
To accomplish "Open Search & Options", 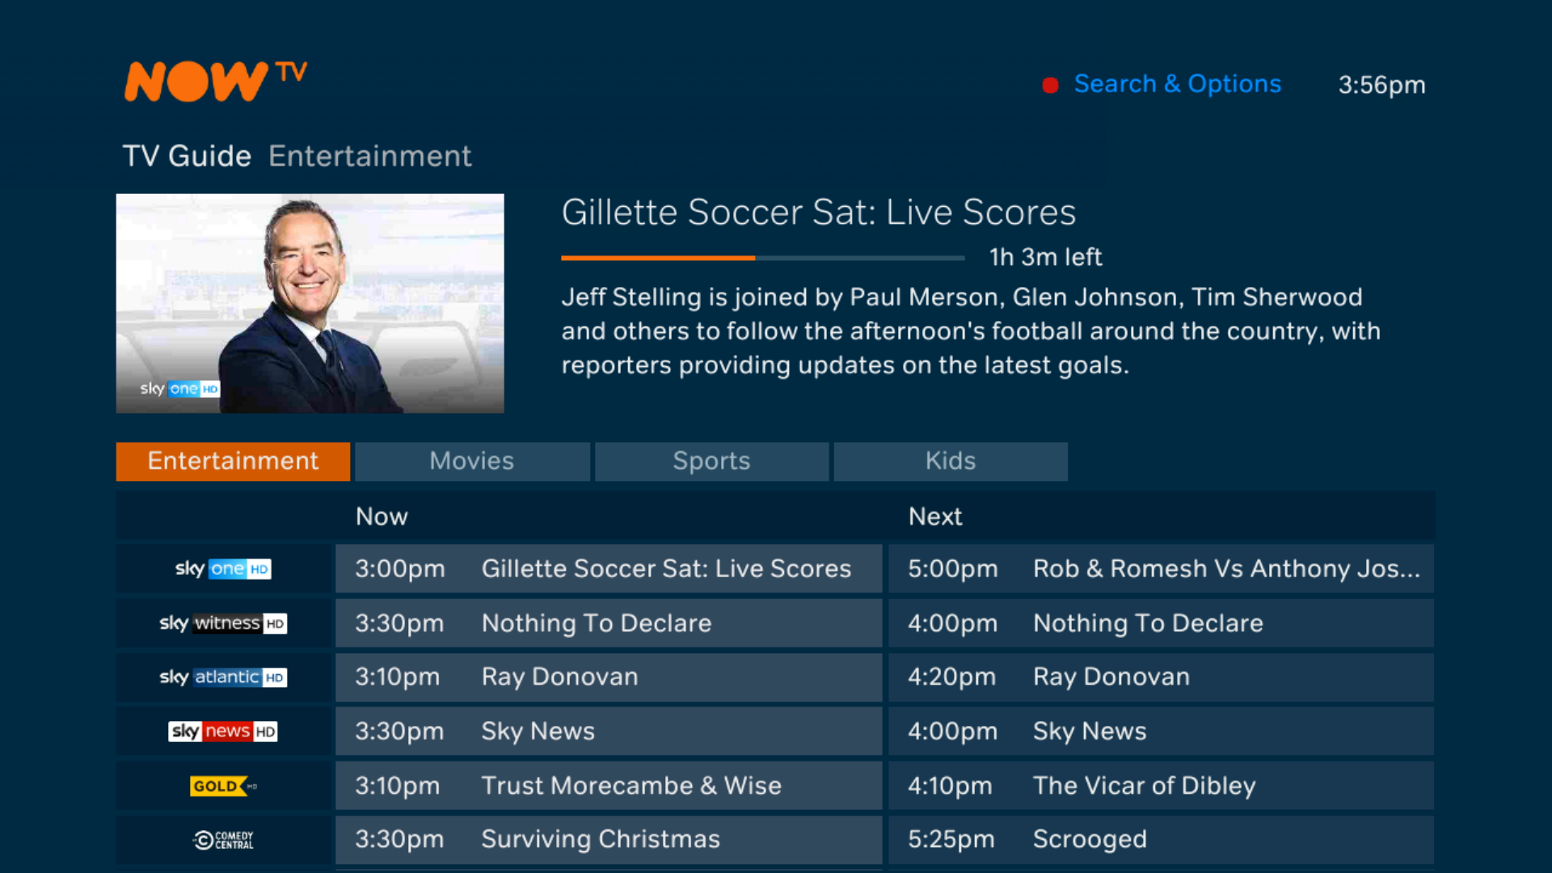I will [x=1176, y=84].
